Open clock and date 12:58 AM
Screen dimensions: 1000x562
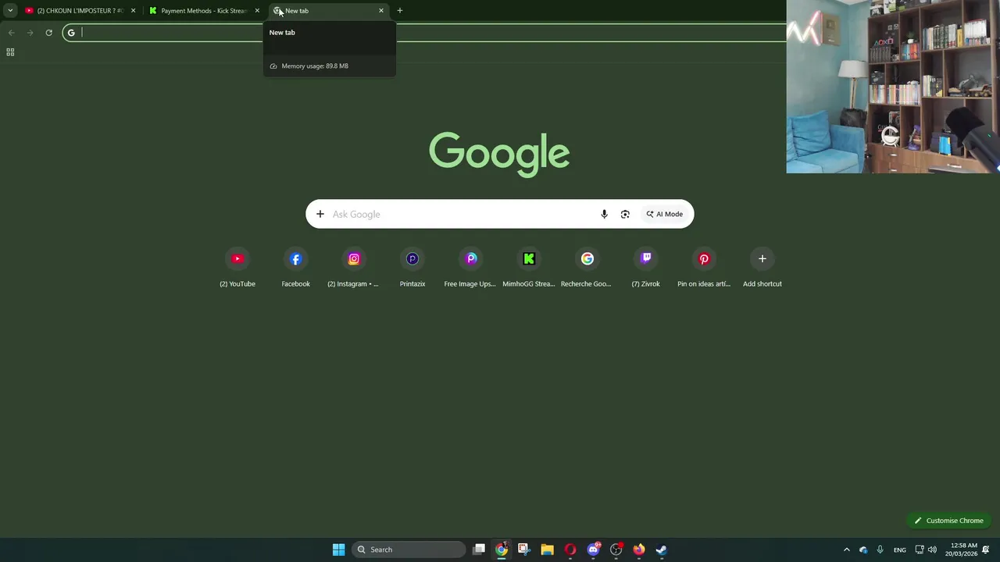tap(961, 550)
